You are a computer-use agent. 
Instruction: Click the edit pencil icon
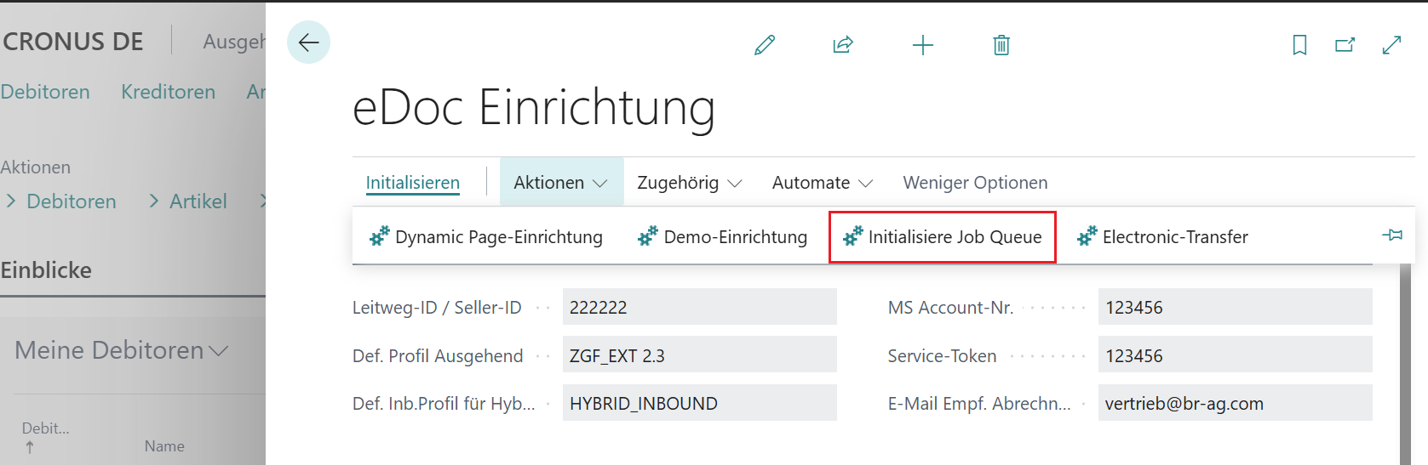point(765,45)
